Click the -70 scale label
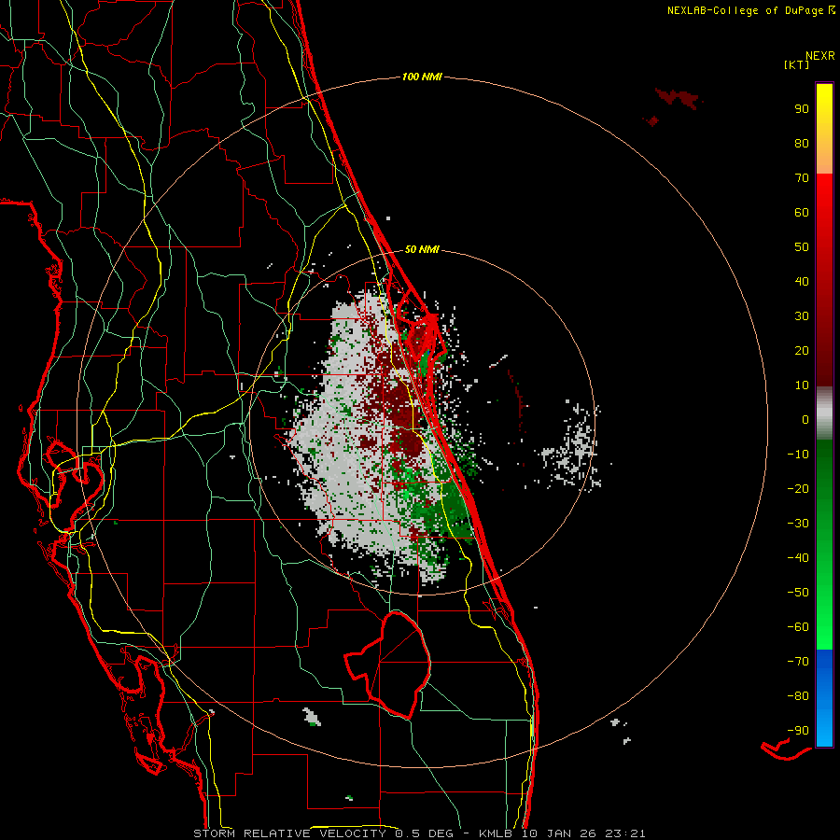The width and height of the screenshot is (840, 840). [798, 662]
